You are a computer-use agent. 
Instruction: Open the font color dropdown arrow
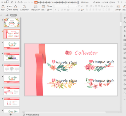point(70,10)
